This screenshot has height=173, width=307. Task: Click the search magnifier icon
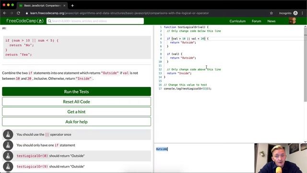(49, 21)
